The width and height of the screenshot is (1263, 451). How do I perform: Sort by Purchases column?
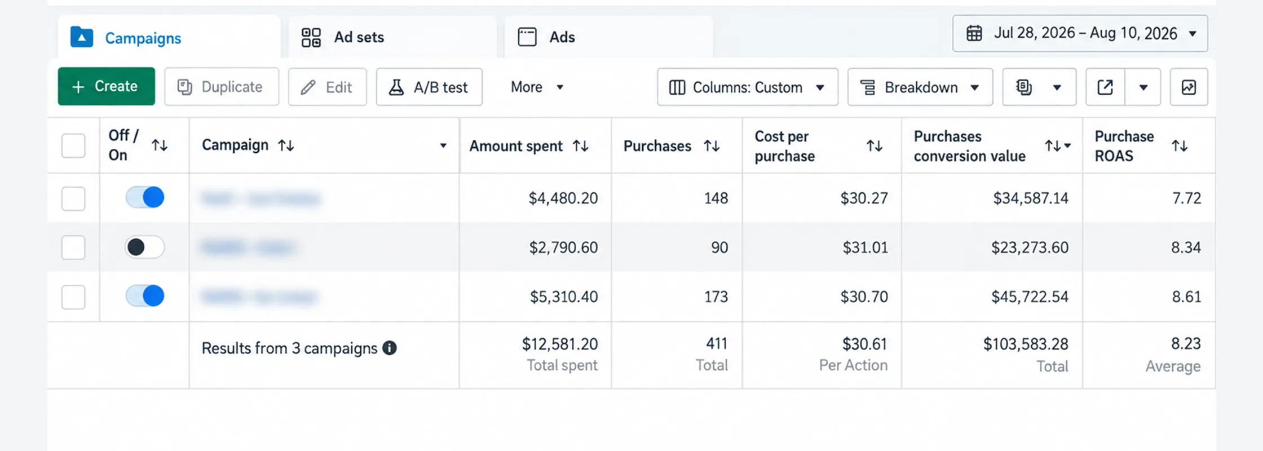click(x=712, y=146)
